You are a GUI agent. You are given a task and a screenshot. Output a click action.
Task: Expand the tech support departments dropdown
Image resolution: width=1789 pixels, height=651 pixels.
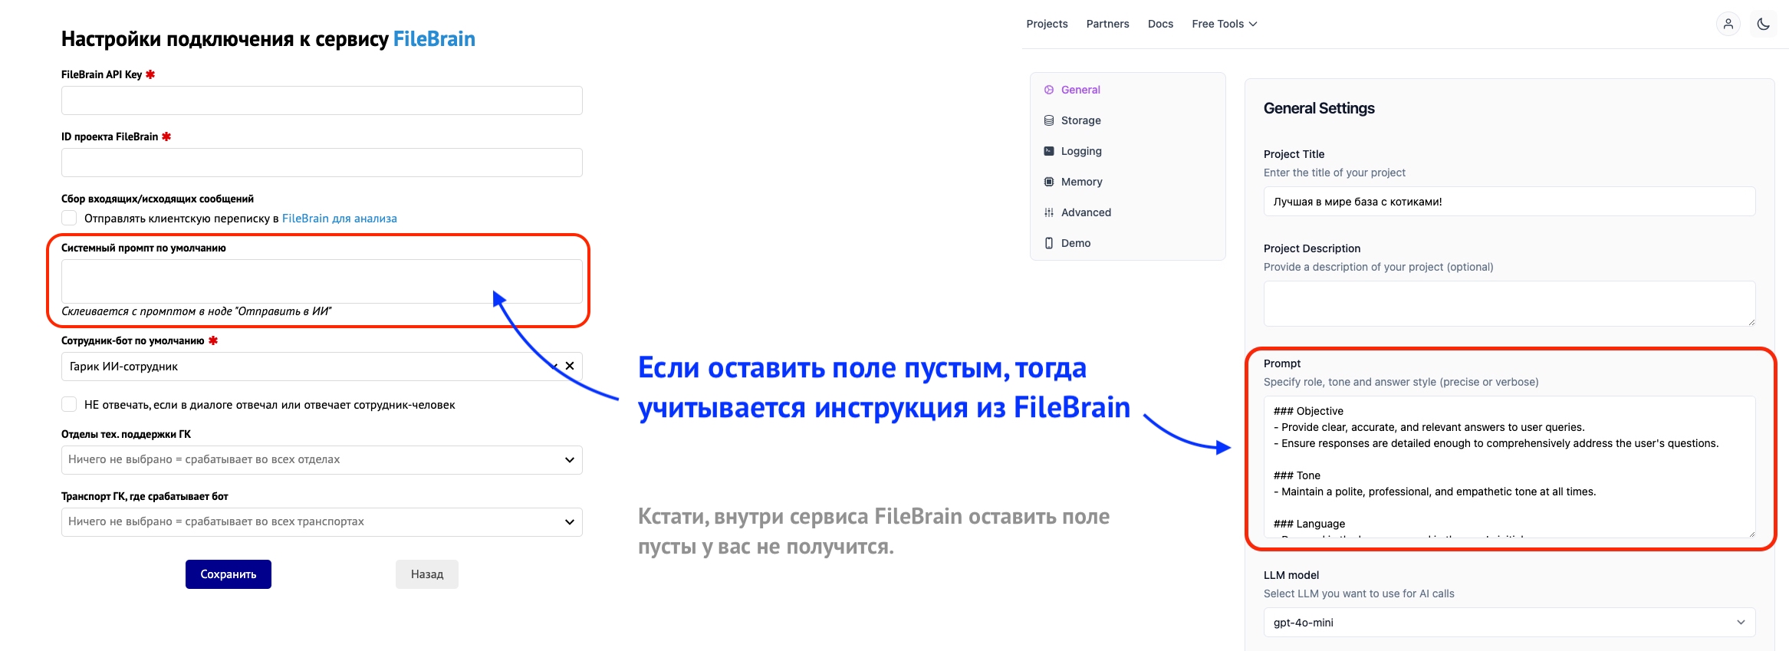[321, 460]
